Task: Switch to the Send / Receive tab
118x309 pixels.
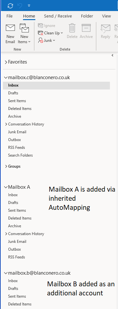Action: click(58, 16)
